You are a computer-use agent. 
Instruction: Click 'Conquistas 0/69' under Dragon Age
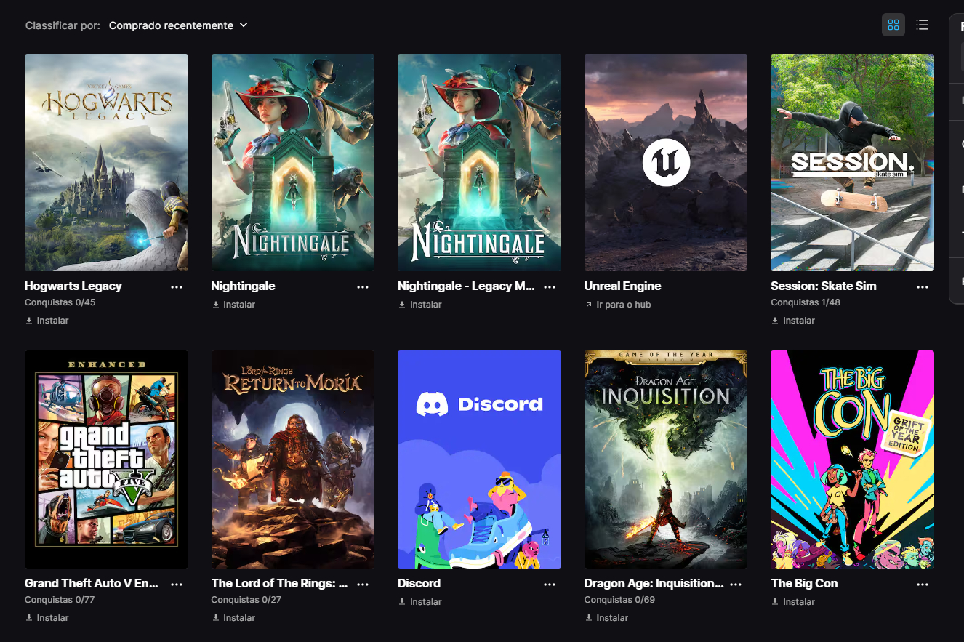pyautogui.click(x=619, y=600)
